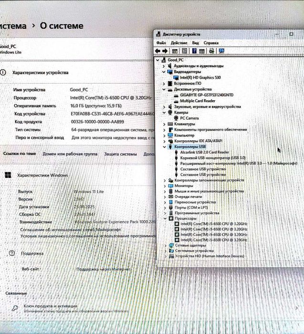
Task: Open Соглашение об использовании служб Майкрософт link
Action: [70, 230]
